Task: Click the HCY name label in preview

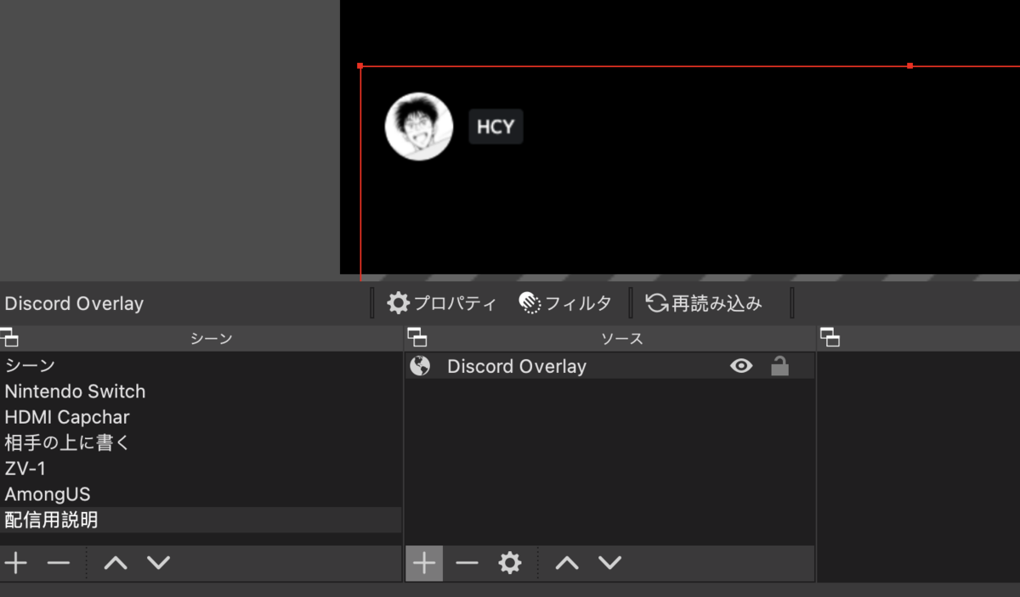Action: coord(496,127)
